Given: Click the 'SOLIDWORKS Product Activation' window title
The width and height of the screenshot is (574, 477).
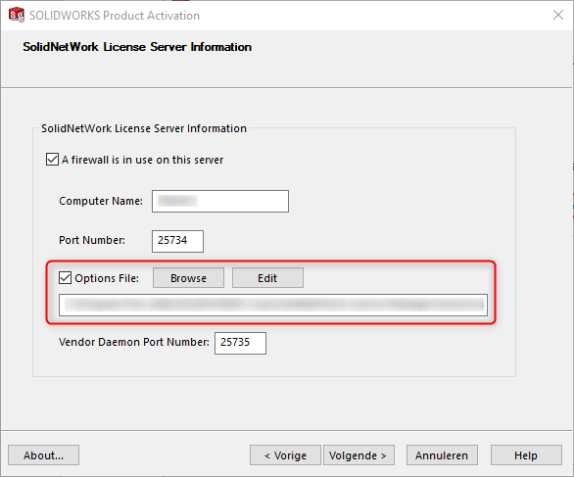Looking at the screenshot, I should click(115, 16).
